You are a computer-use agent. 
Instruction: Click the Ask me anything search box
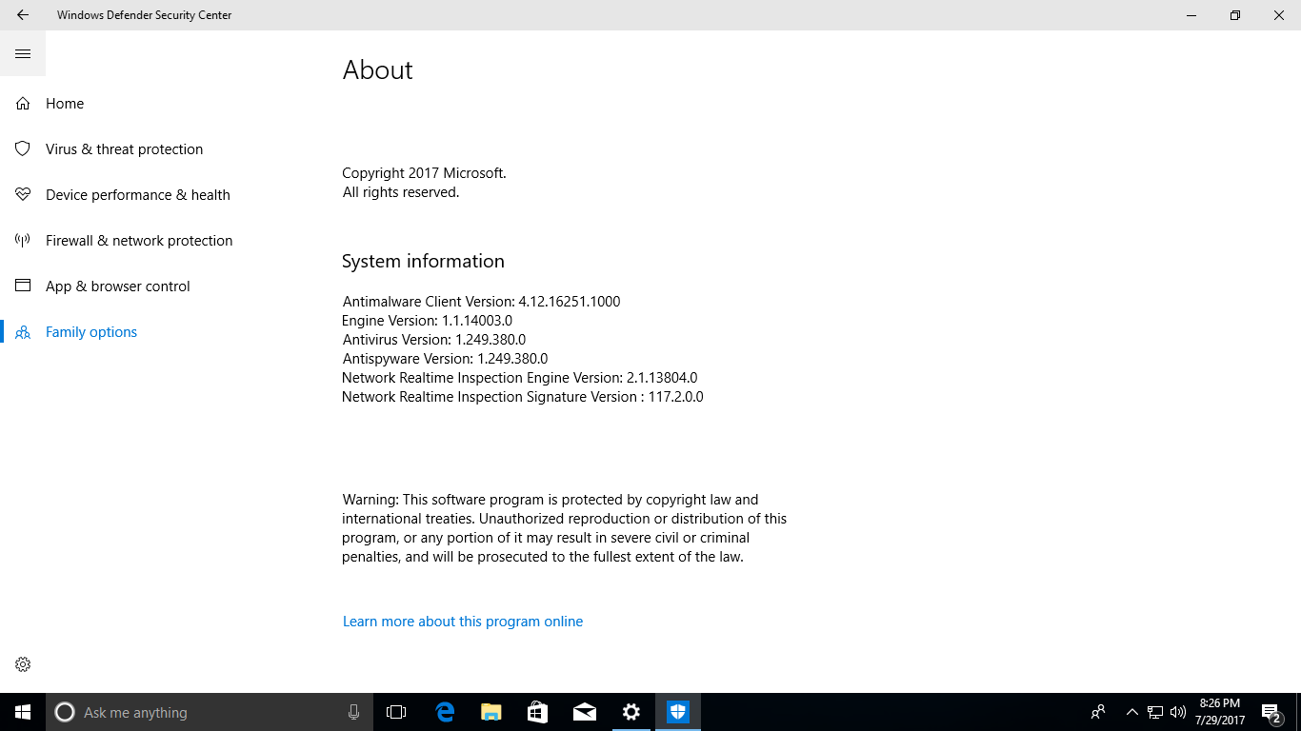(x=210, y=712)
